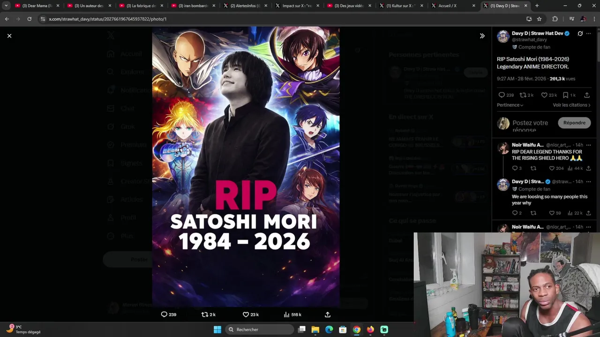The height and width of the screenshot is (337, 600).
Task: Click the Grok icon on the main post
Action: [580, 34]
